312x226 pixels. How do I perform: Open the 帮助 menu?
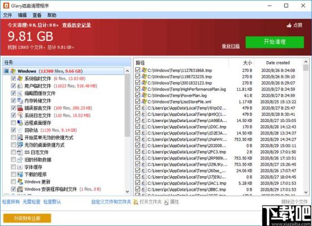(52, 15)
